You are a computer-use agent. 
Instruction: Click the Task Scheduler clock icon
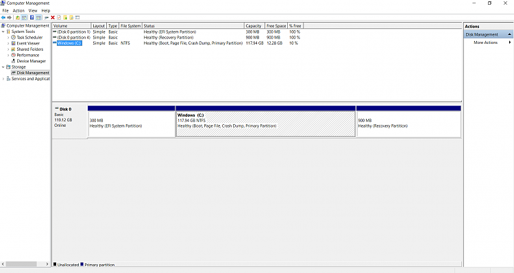pyautogui.click(x=14, y=38)
